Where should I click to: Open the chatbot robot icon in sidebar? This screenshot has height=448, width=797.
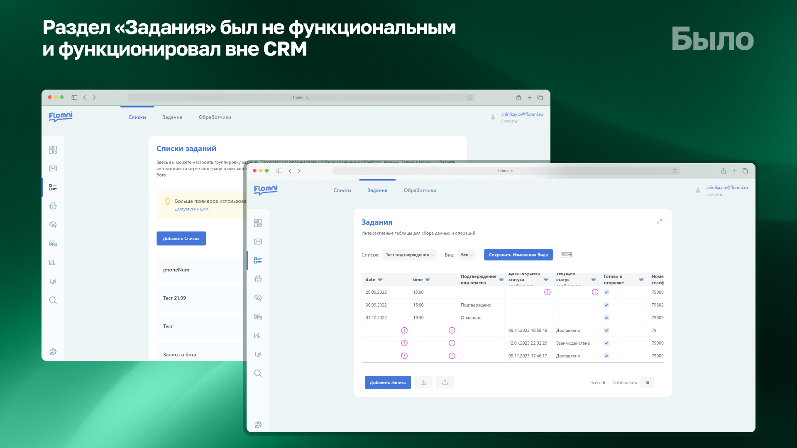[258, 279]
